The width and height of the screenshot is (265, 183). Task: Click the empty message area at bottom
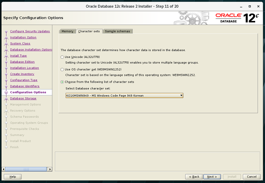pos(157,161)
